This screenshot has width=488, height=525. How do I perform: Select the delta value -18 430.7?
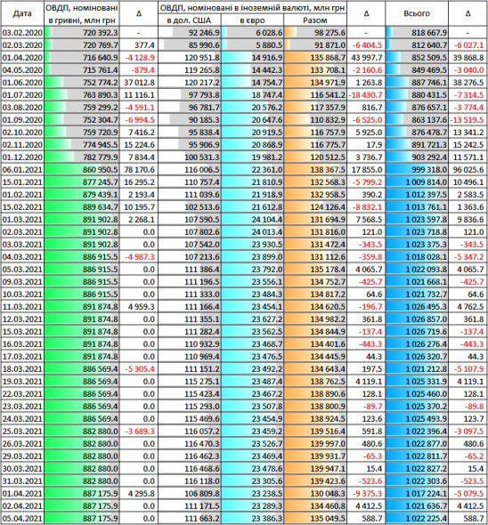(366, 95)
